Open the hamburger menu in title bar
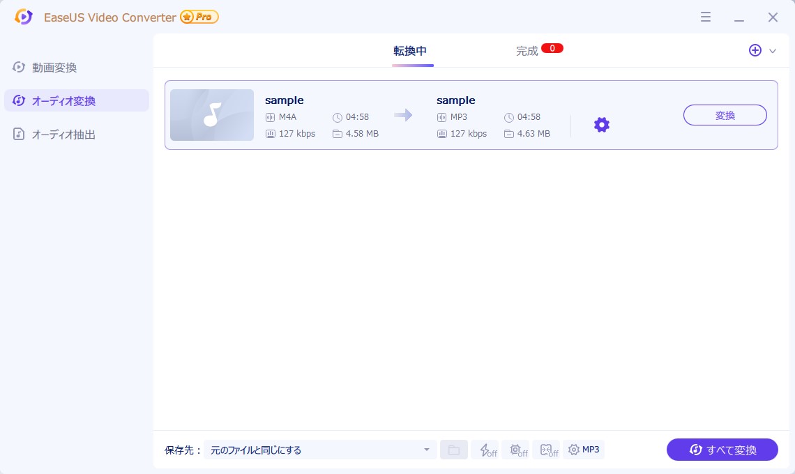 [706, 17]
